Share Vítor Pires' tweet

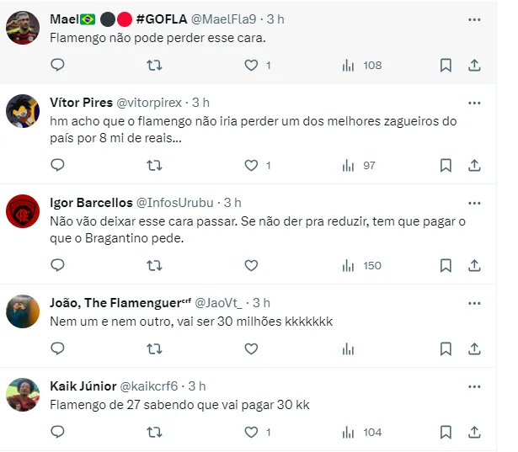474,165
